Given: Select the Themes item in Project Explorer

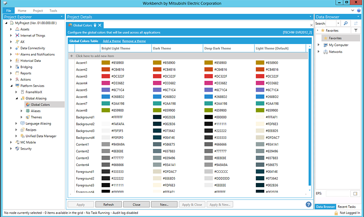Looking at the screenshot, I should click(36, 117).
